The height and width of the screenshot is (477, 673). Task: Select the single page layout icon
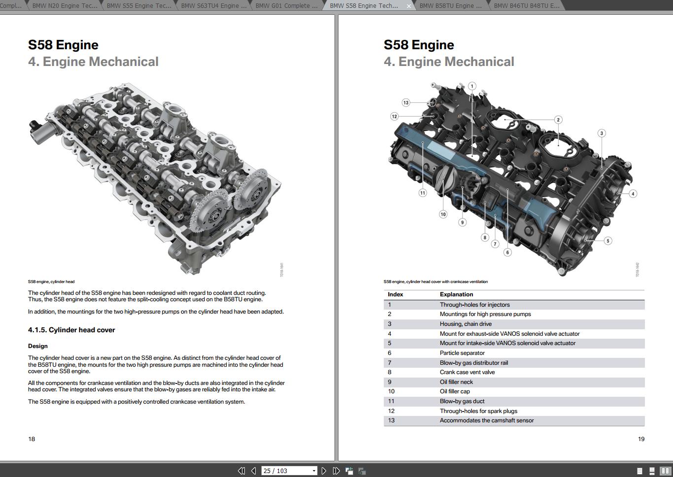click(x=639, y=471)
